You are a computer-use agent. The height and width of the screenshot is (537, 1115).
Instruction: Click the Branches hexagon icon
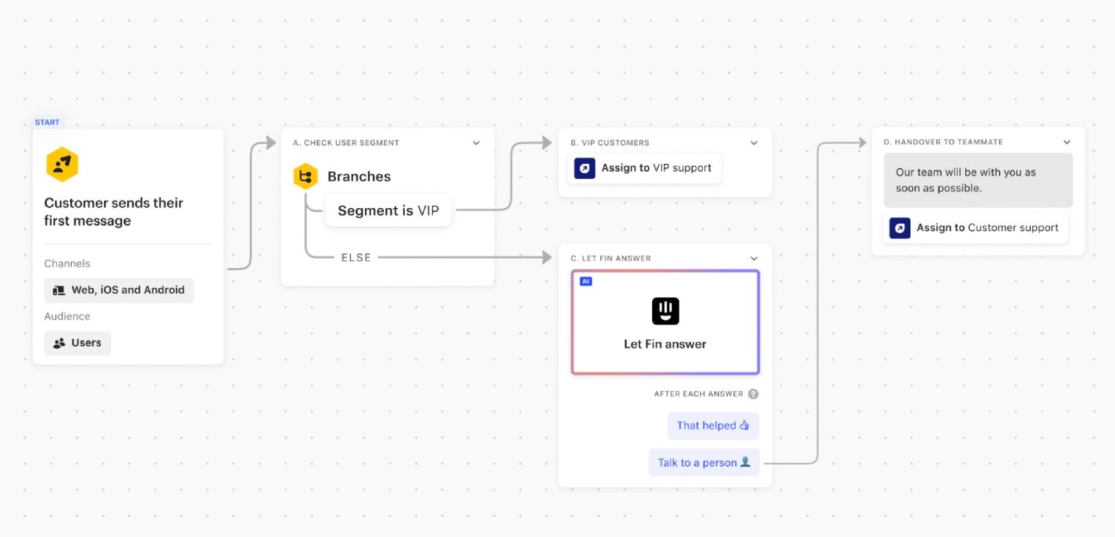point(305,177)
